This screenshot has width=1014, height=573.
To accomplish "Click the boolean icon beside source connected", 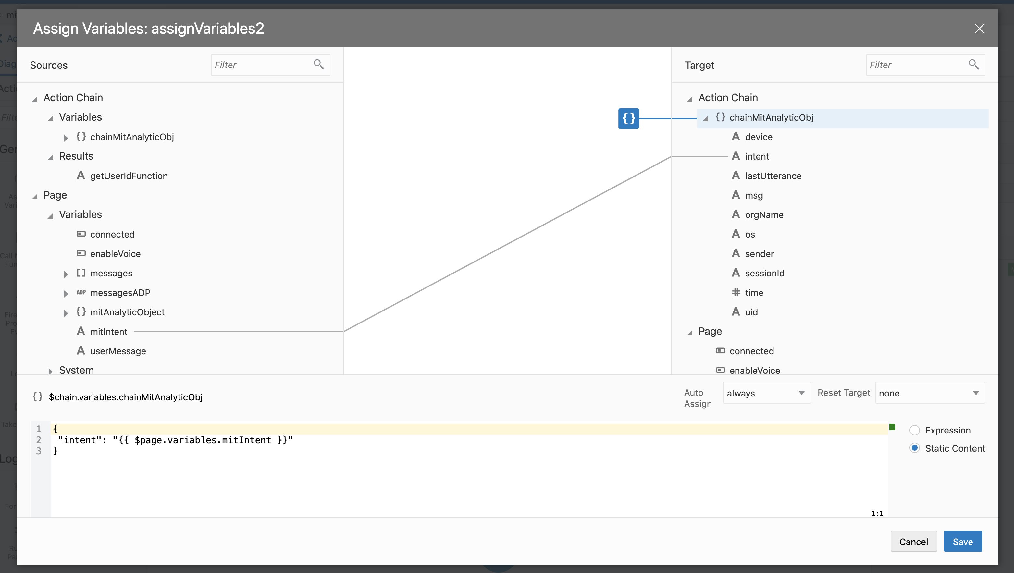I will 81,234.
